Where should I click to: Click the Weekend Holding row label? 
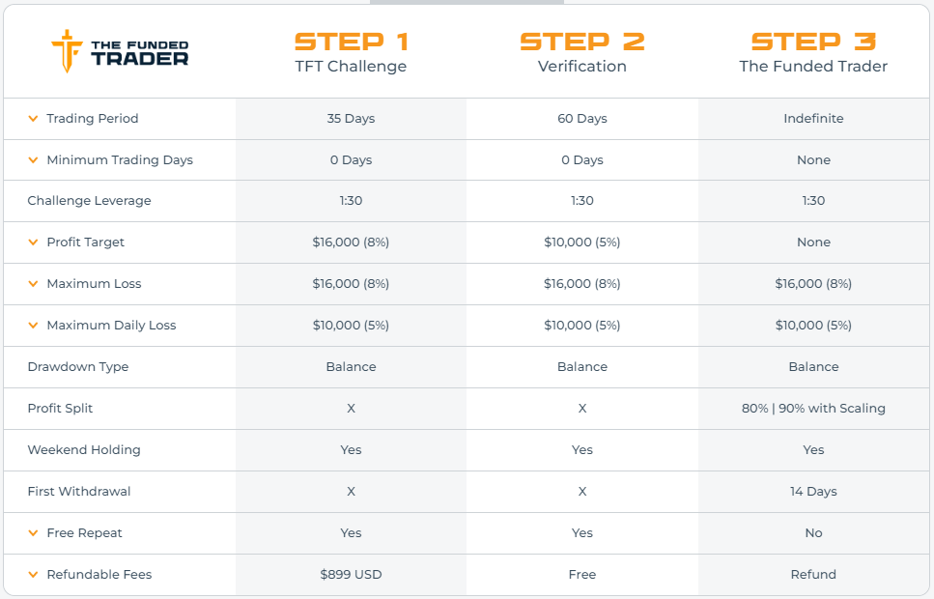[84, 450]
